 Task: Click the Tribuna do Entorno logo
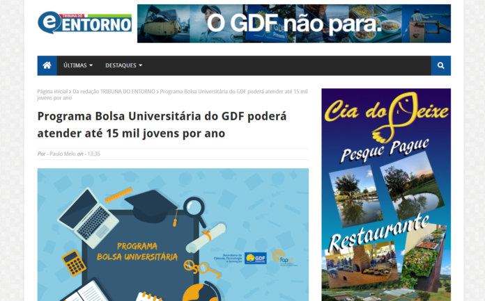(84, 22)
